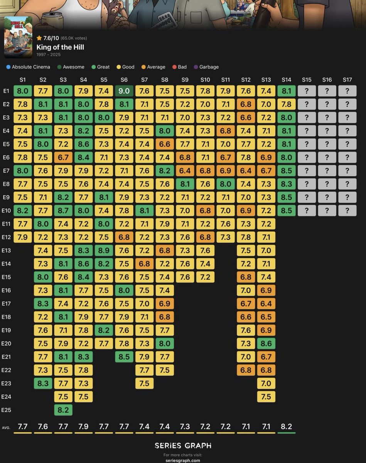Click the S4 average value 7.9
The width and height of the screenshot is (366, 463).
[x=84, y=427]
